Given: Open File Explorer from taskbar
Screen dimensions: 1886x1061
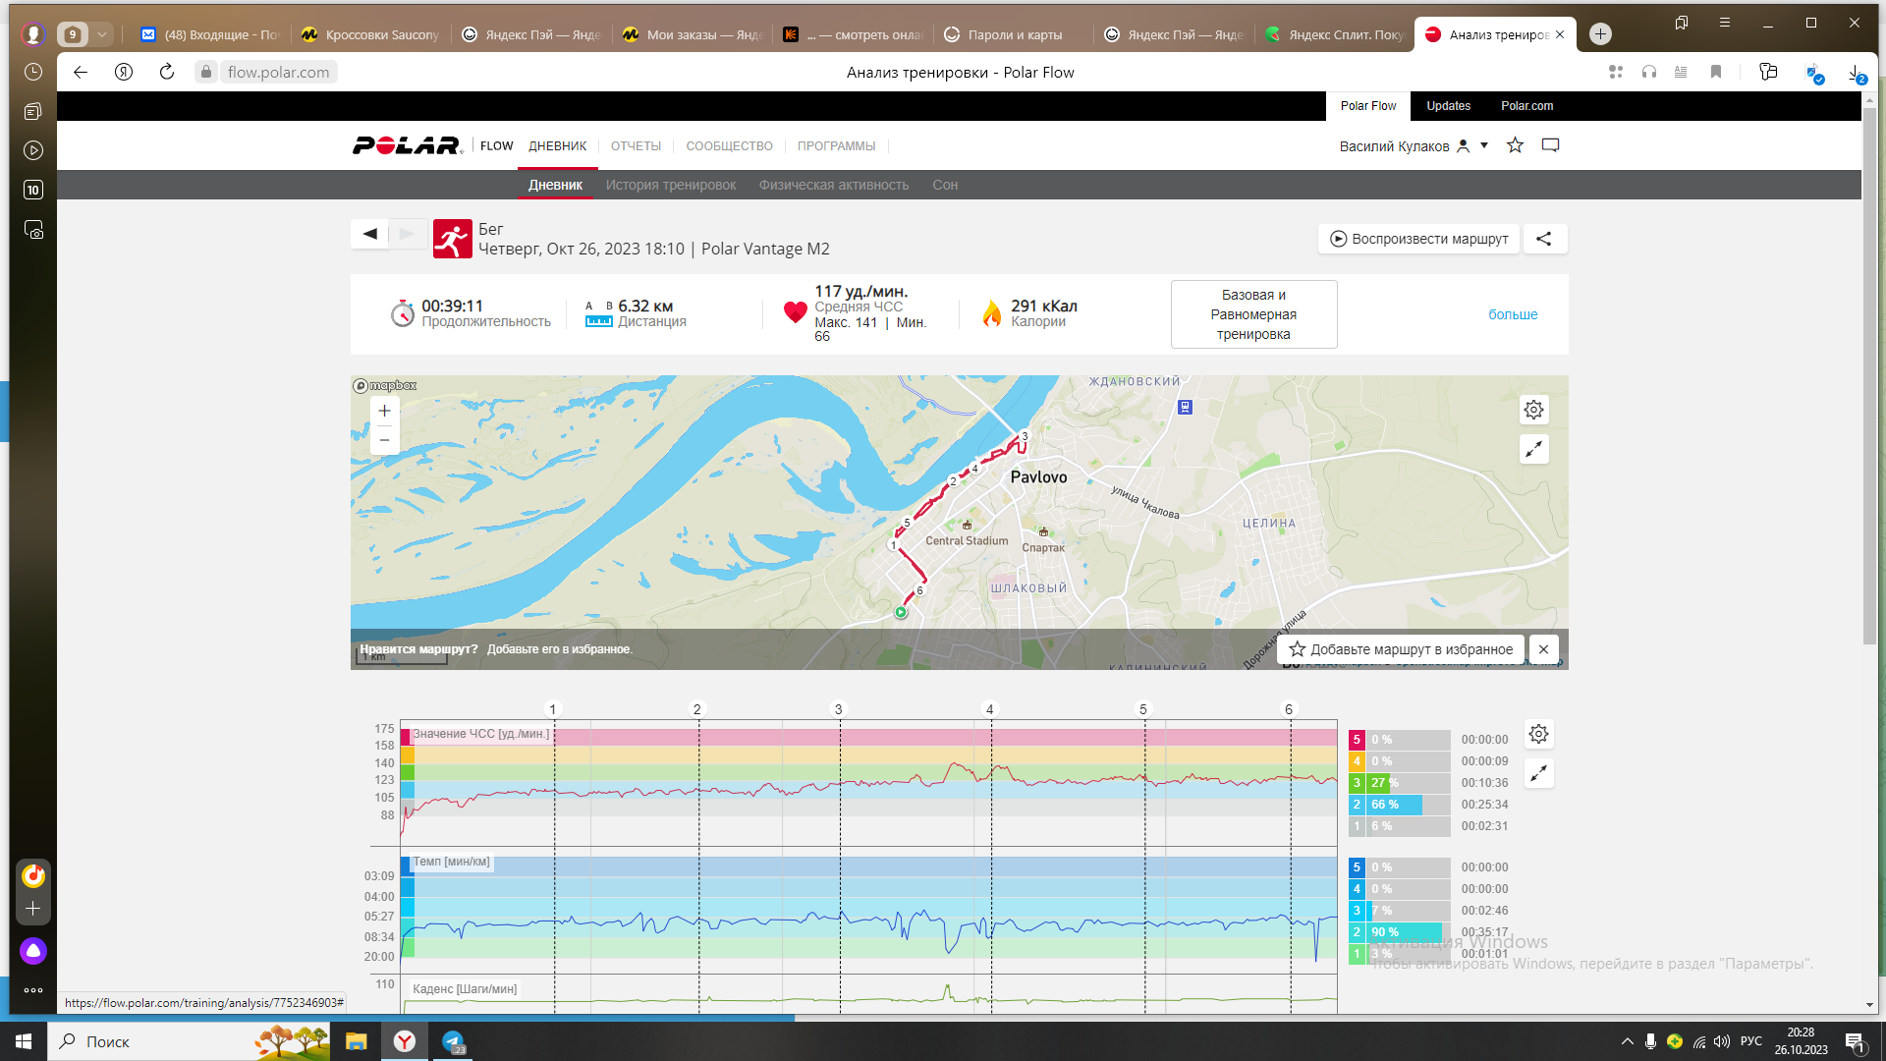Looking at the screenshot, I should [357, 1041].
